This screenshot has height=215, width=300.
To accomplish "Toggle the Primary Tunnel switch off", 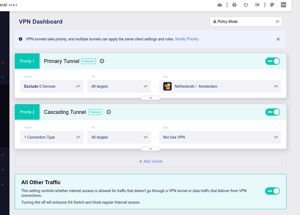I will (x=273, y=61).
